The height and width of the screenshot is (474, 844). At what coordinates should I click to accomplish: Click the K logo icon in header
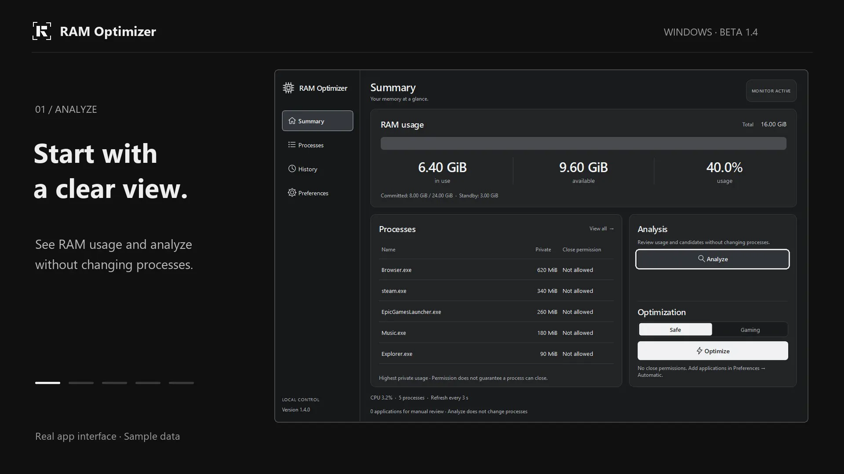pyautogui.click(x=42, y=31)
